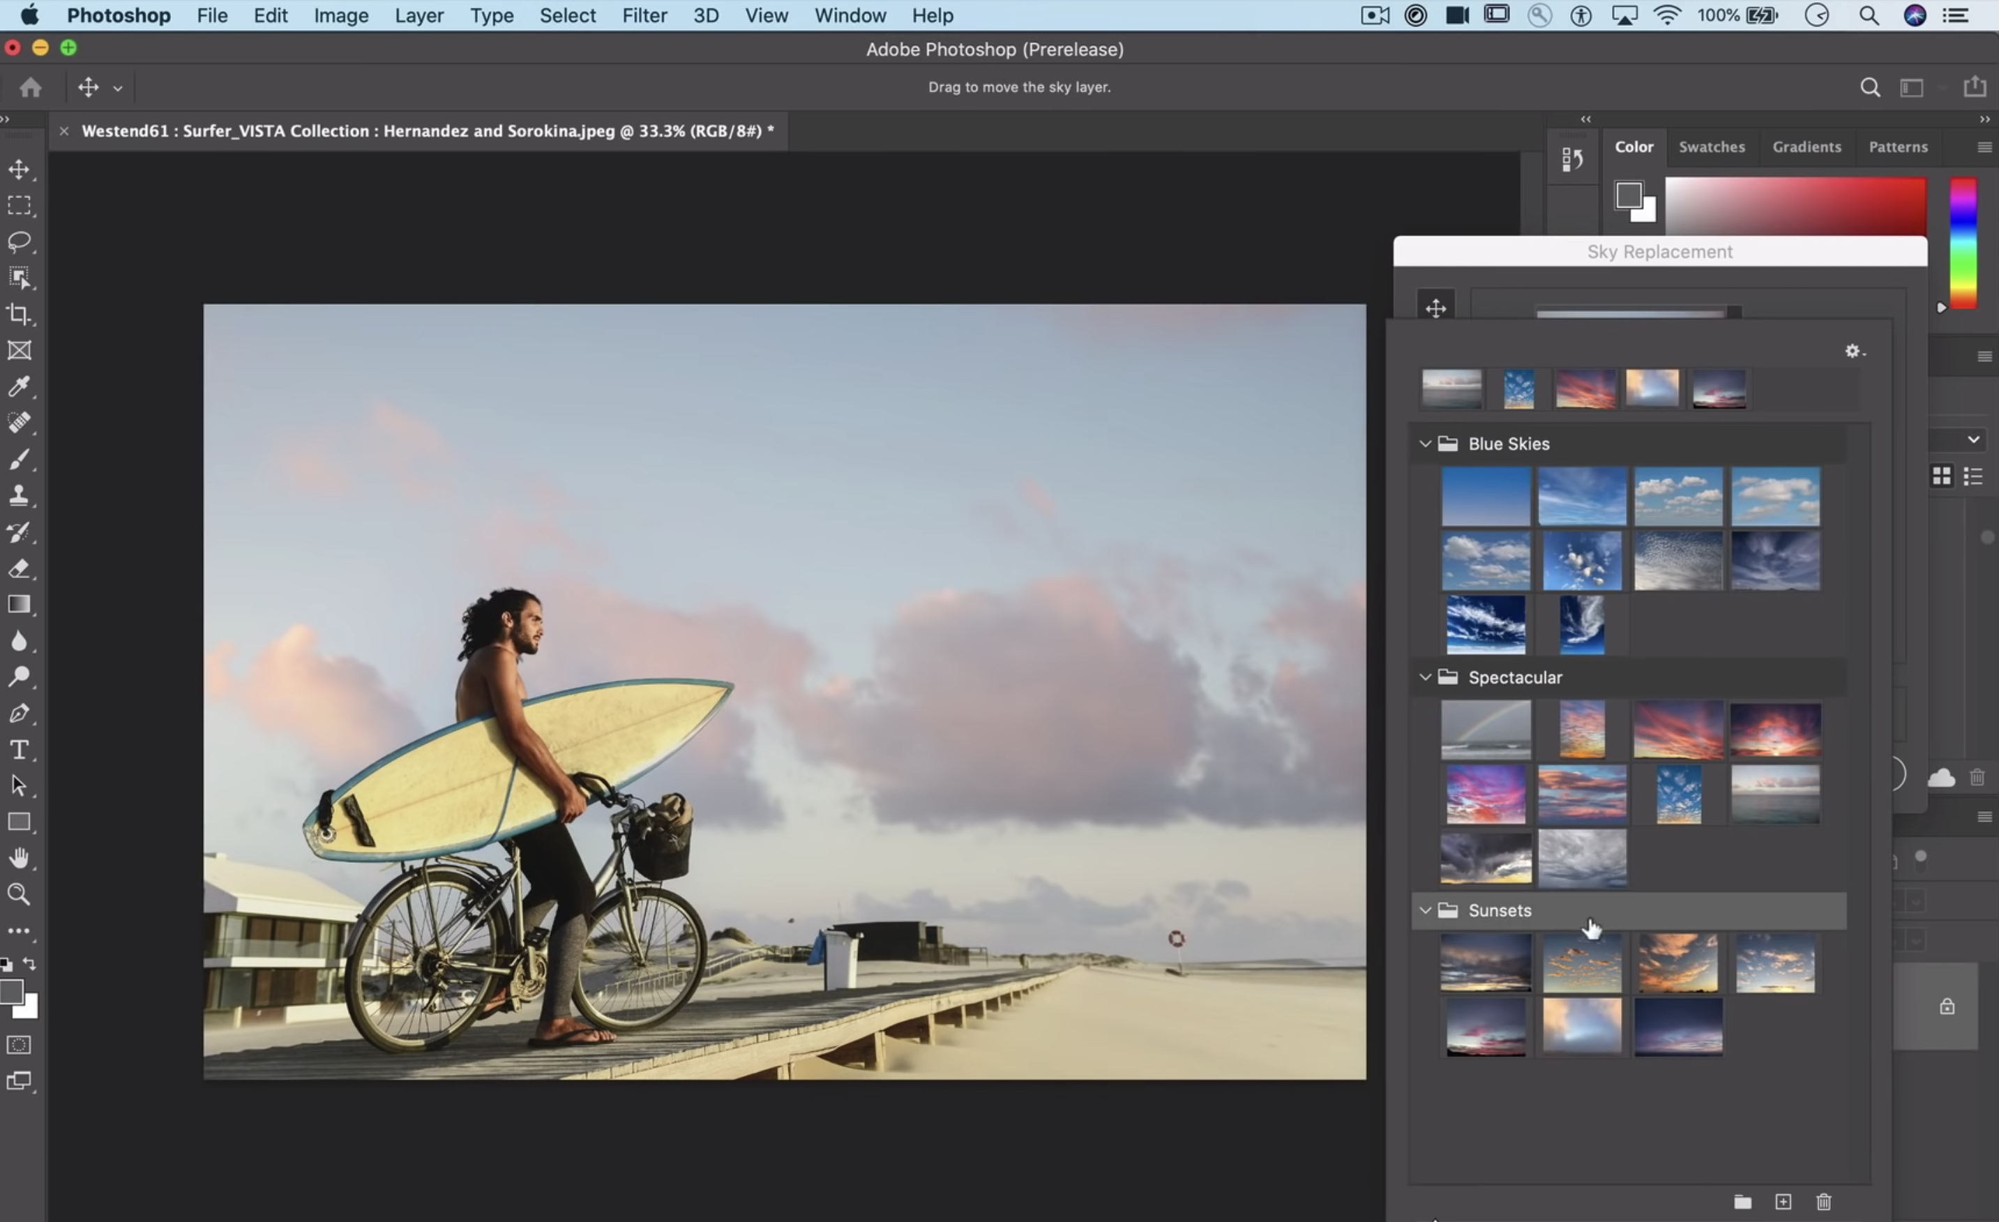Open the Window menu
The width and height of the screenshot is (1999, 1222).
850,15
